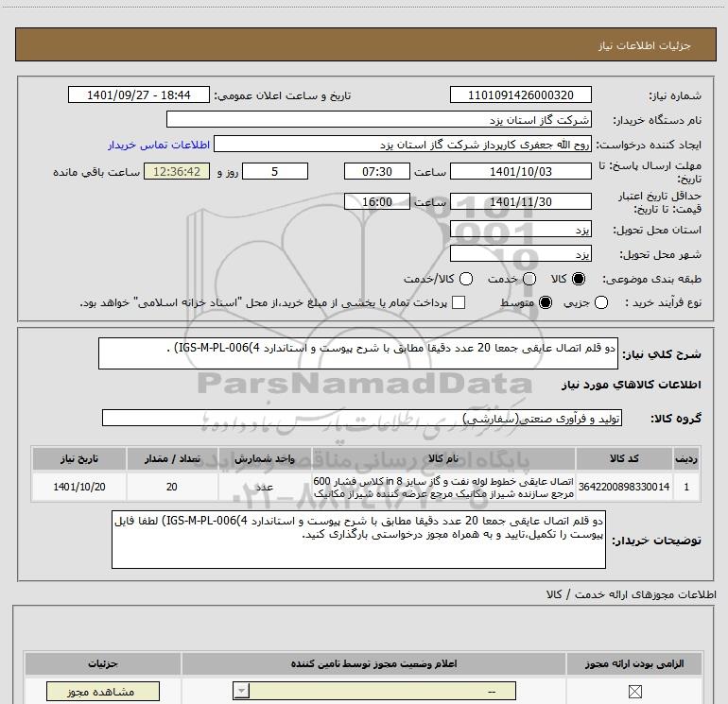Viewport: 728px width, 704px height.
Task: Click the buyer organization name field
Action: 379,119
